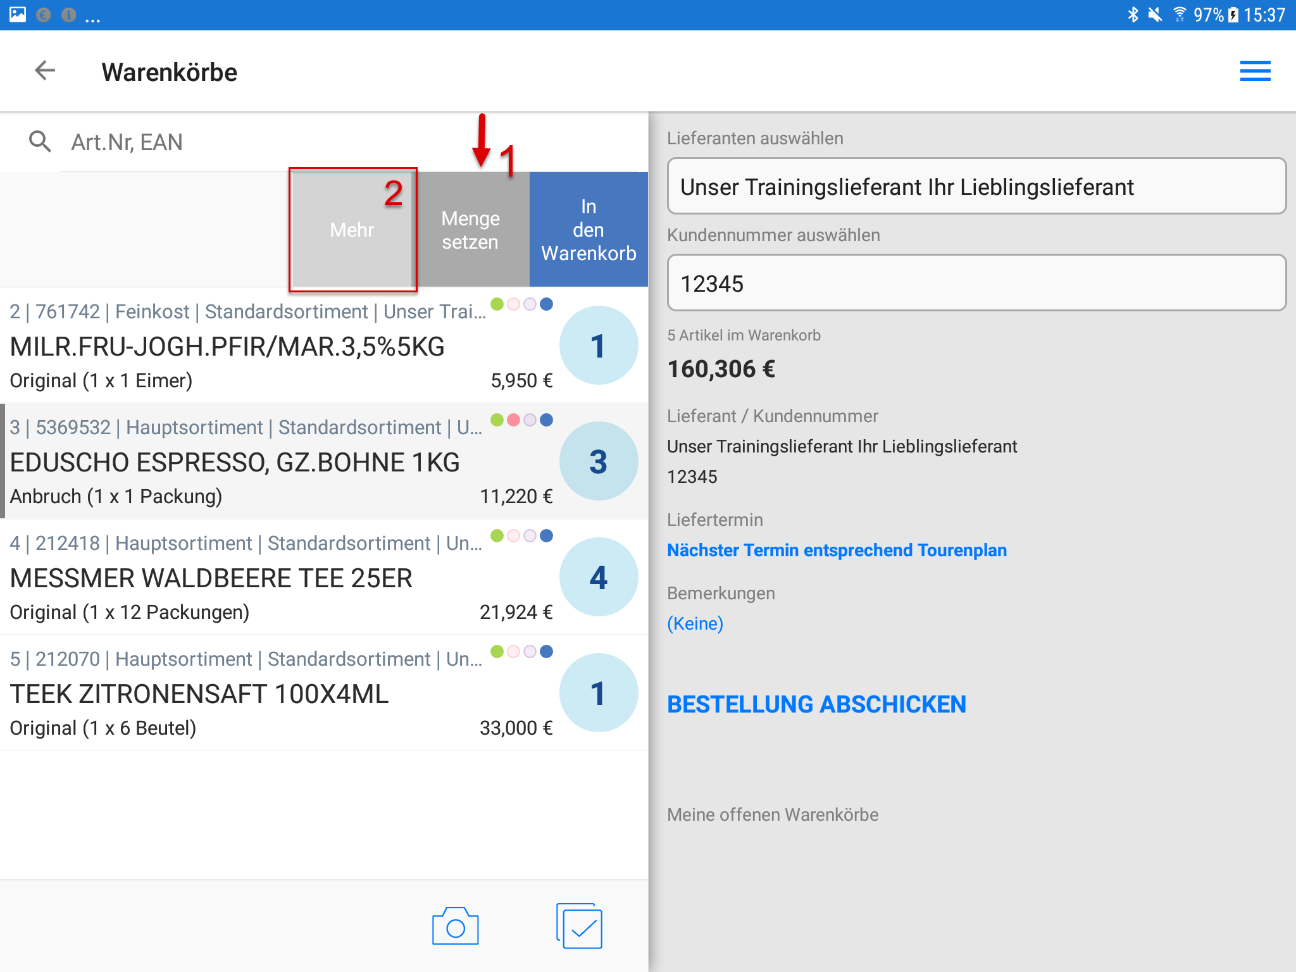Image resolution: width=1296 pixels, height=972 pixels.
Task: Tap the back arrow icon
Action: (45, 70)
